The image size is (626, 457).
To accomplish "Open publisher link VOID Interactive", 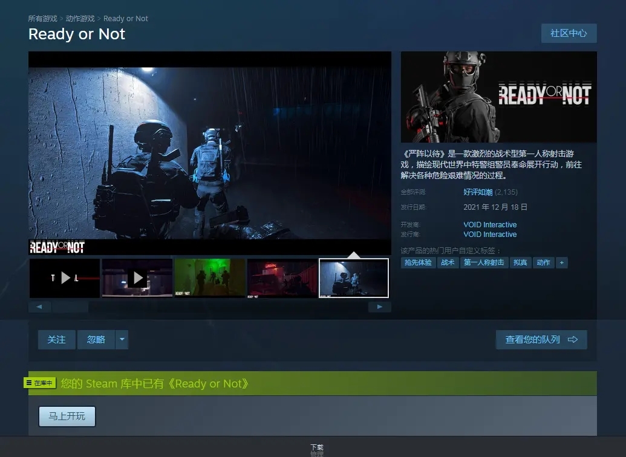I will pyautogui.click(x=490, y=235).
